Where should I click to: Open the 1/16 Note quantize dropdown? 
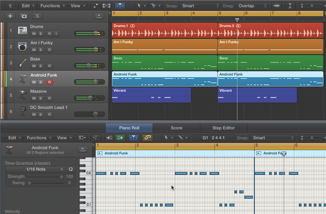coord(36,169)
